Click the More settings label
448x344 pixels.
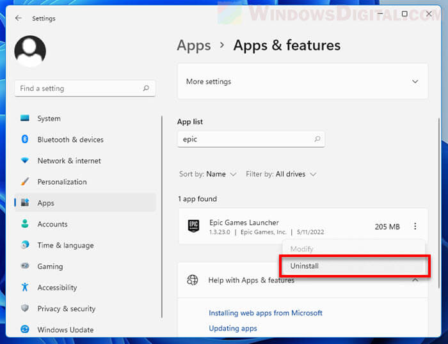coord(209,82)
